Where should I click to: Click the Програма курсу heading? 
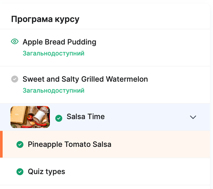click(45, 19)
